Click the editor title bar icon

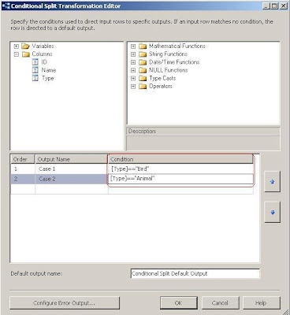(6, 6)
